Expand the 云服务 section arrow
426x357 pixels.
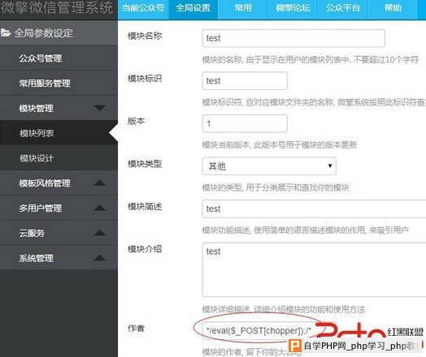(100, 233)
